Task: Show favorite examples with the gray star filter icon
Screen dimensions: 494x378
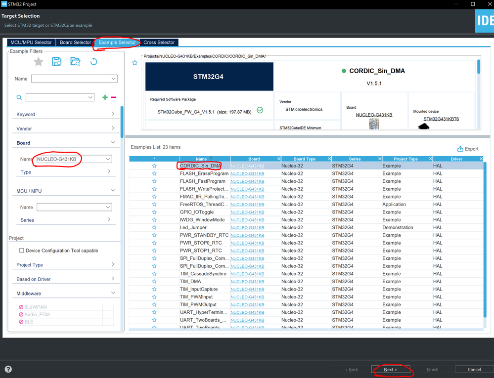Action: pos(39,62)
